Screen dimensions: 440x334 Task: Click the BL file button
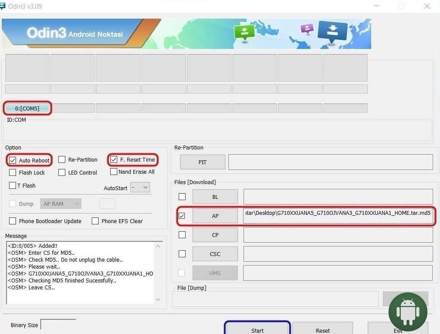click(x=215, y=197)
